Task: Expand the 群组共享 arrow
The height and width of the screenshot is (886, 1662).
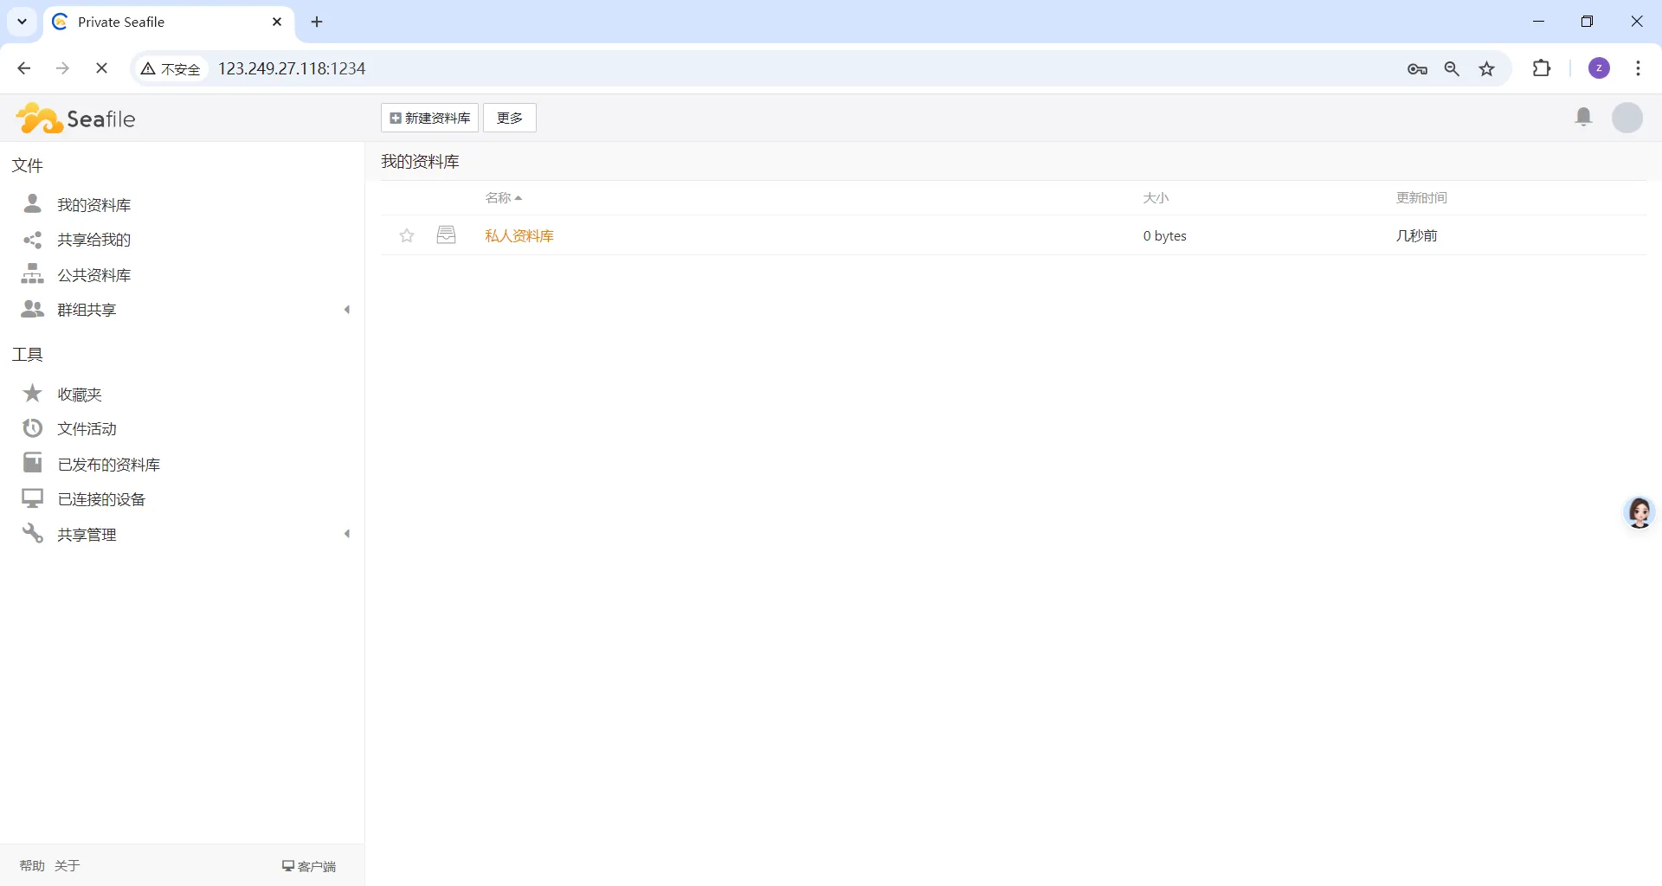Action: pyautogui.click(x=347, y=310)
